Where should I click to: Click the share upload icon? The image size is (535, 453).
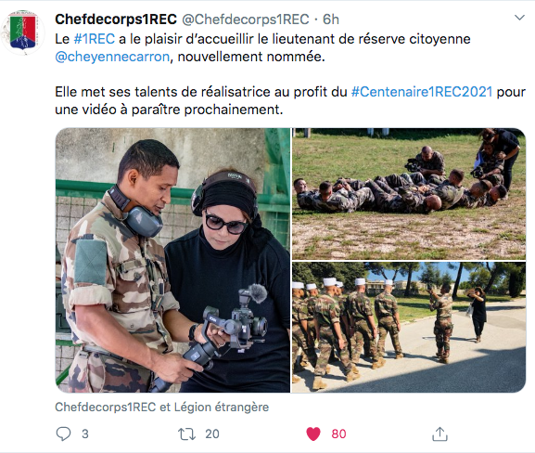439,434
